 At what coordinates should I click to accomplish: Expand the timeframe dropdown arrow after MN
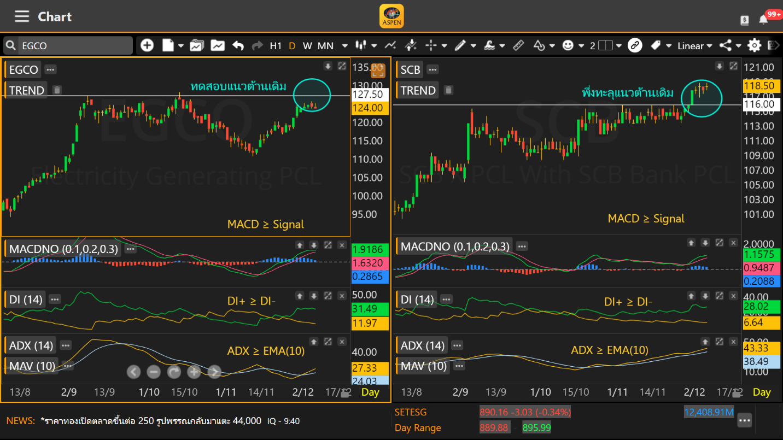click(344, 46)
